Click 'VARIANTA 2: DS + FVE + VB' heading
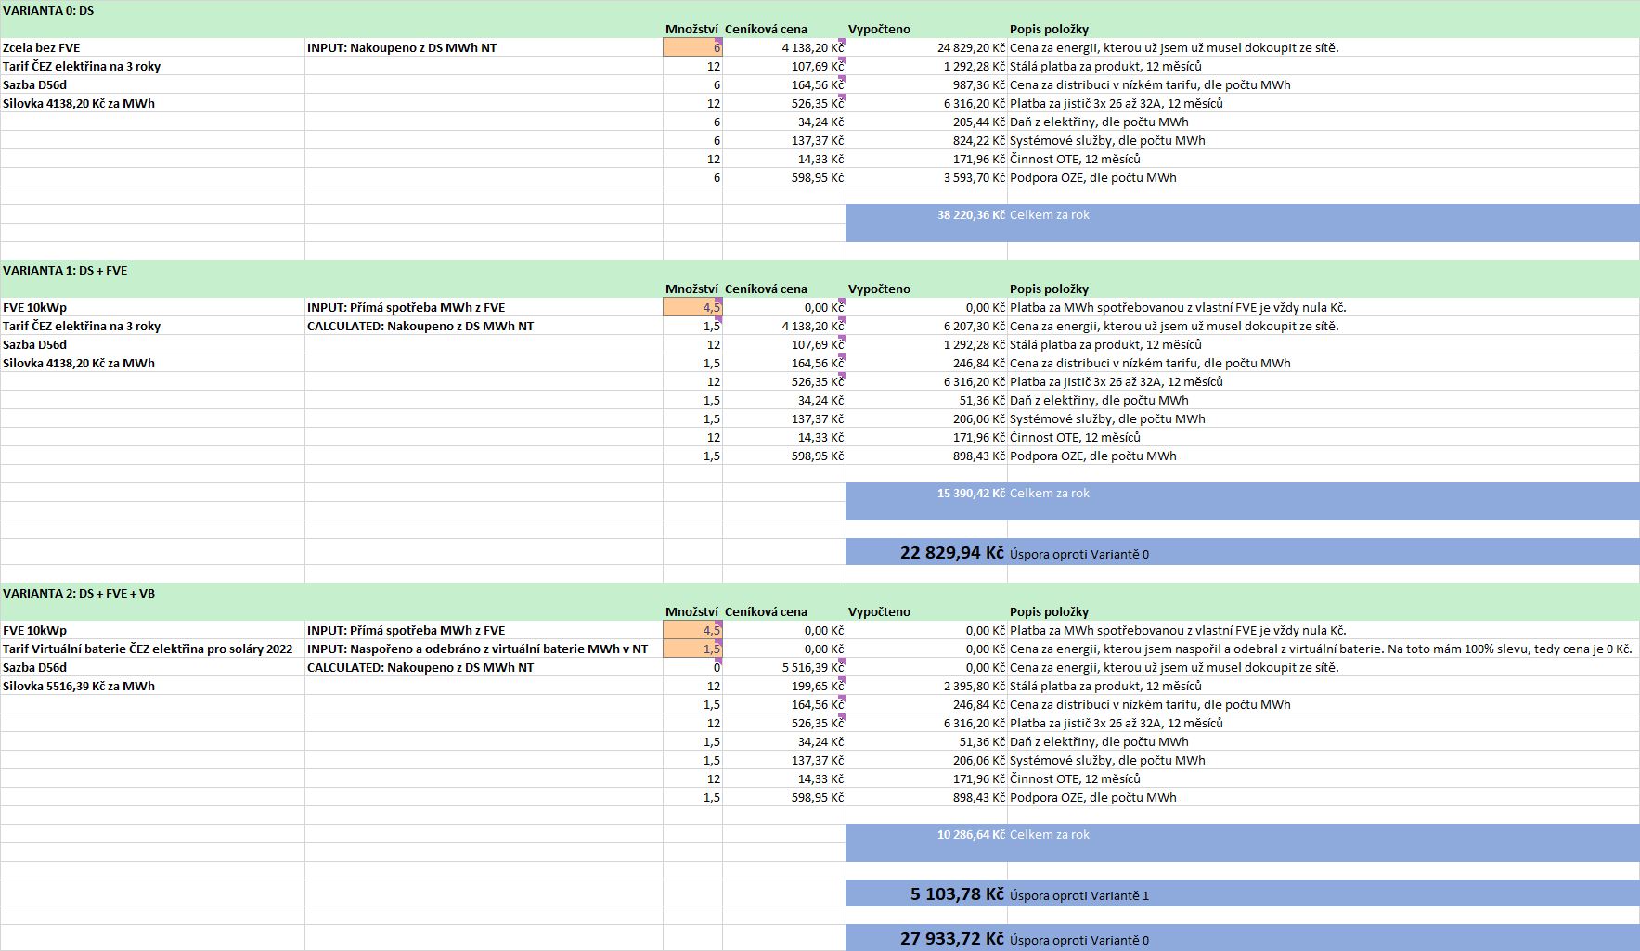This screenshot has width=1640, height=951. (79, 593)
